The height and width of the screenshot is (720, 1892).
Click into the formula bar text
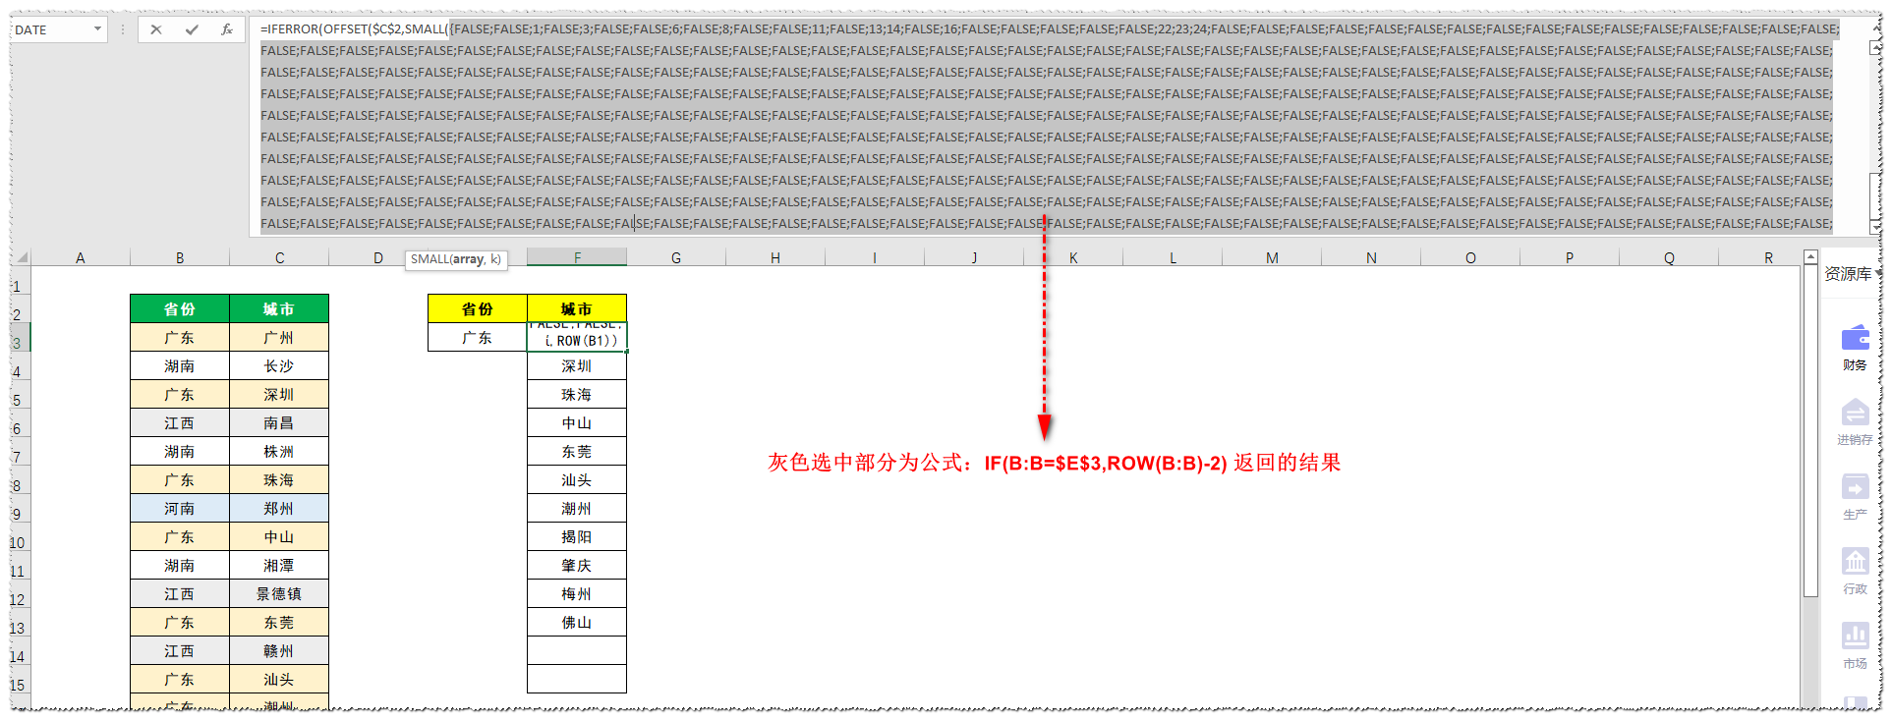(1047, 126)
